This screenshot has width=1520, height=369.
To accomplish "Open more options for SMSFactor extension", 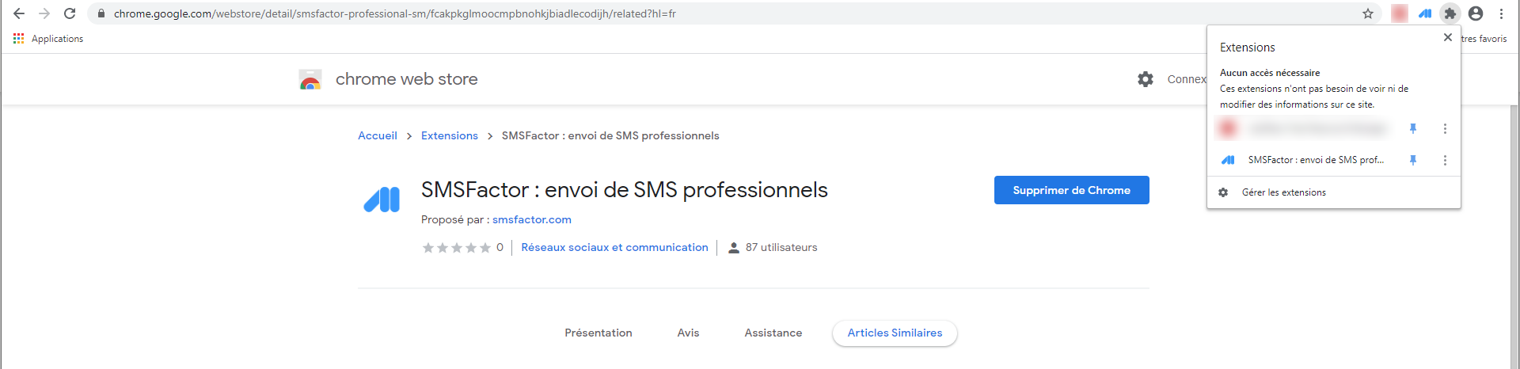I will [x=1445, y=160].
